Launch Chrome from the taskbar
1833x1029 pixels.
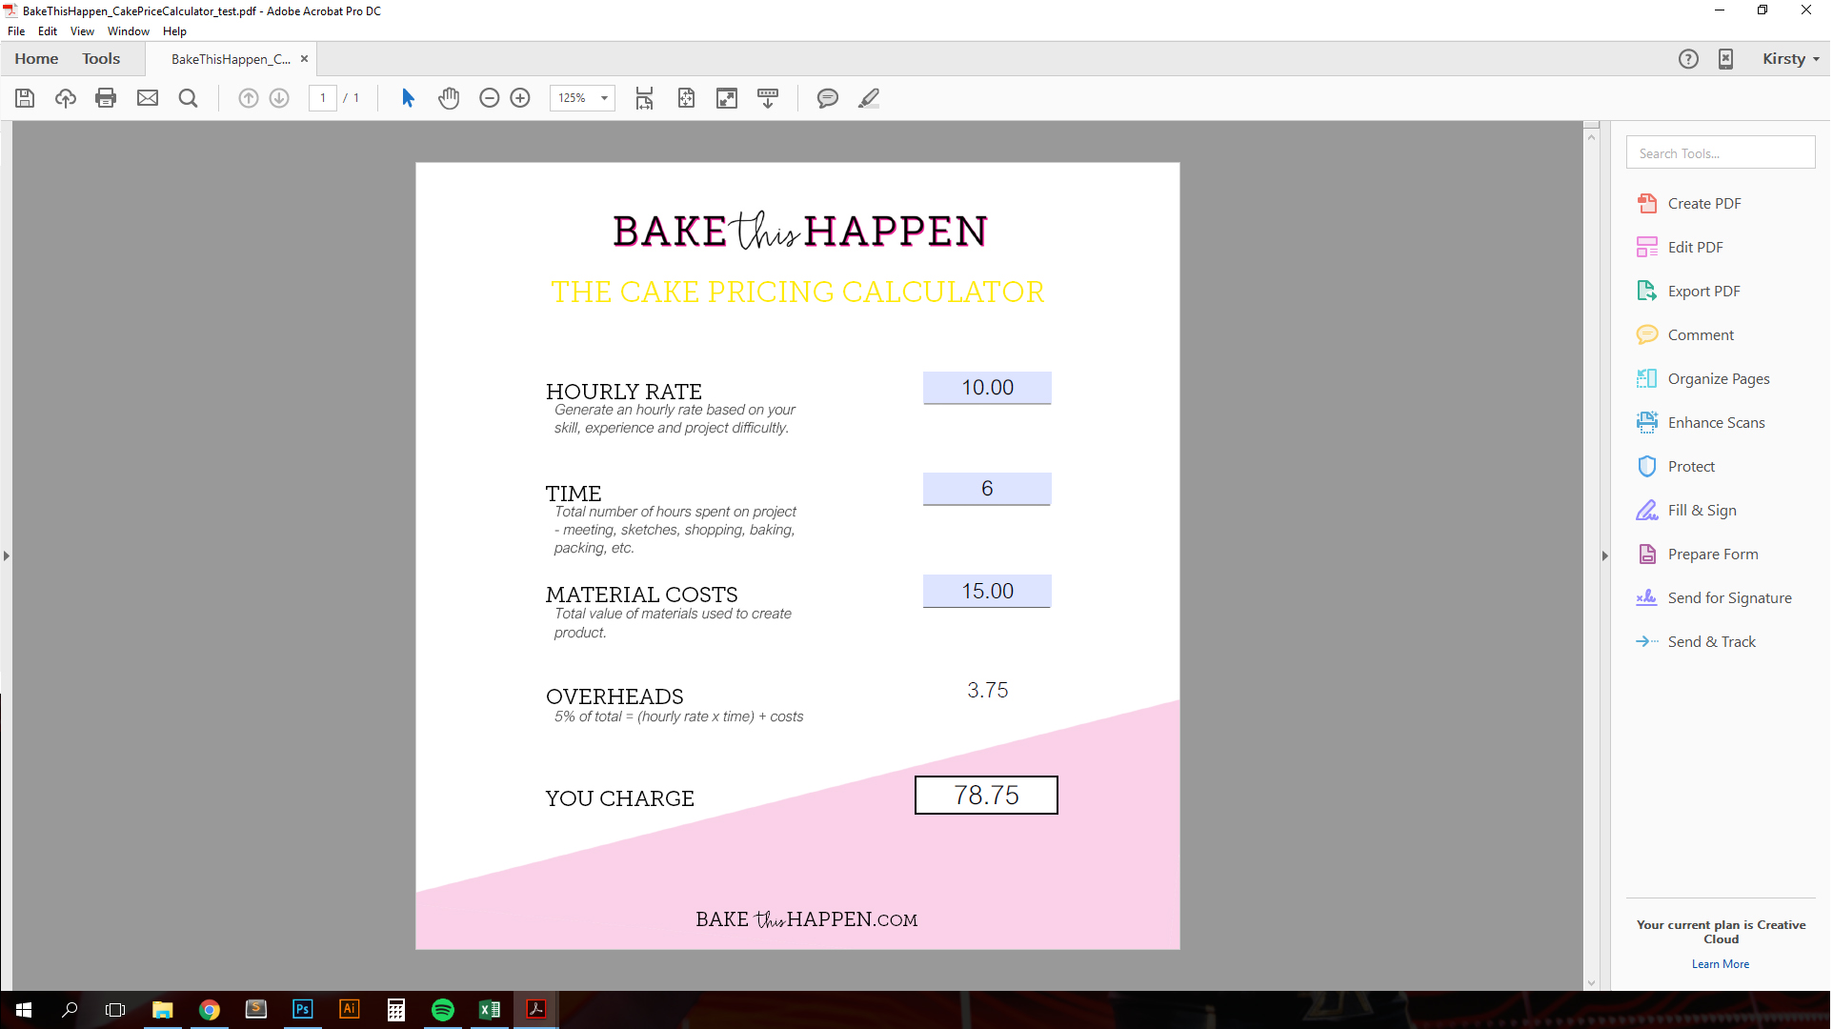pyautogui.click(x=210, y=1010)
